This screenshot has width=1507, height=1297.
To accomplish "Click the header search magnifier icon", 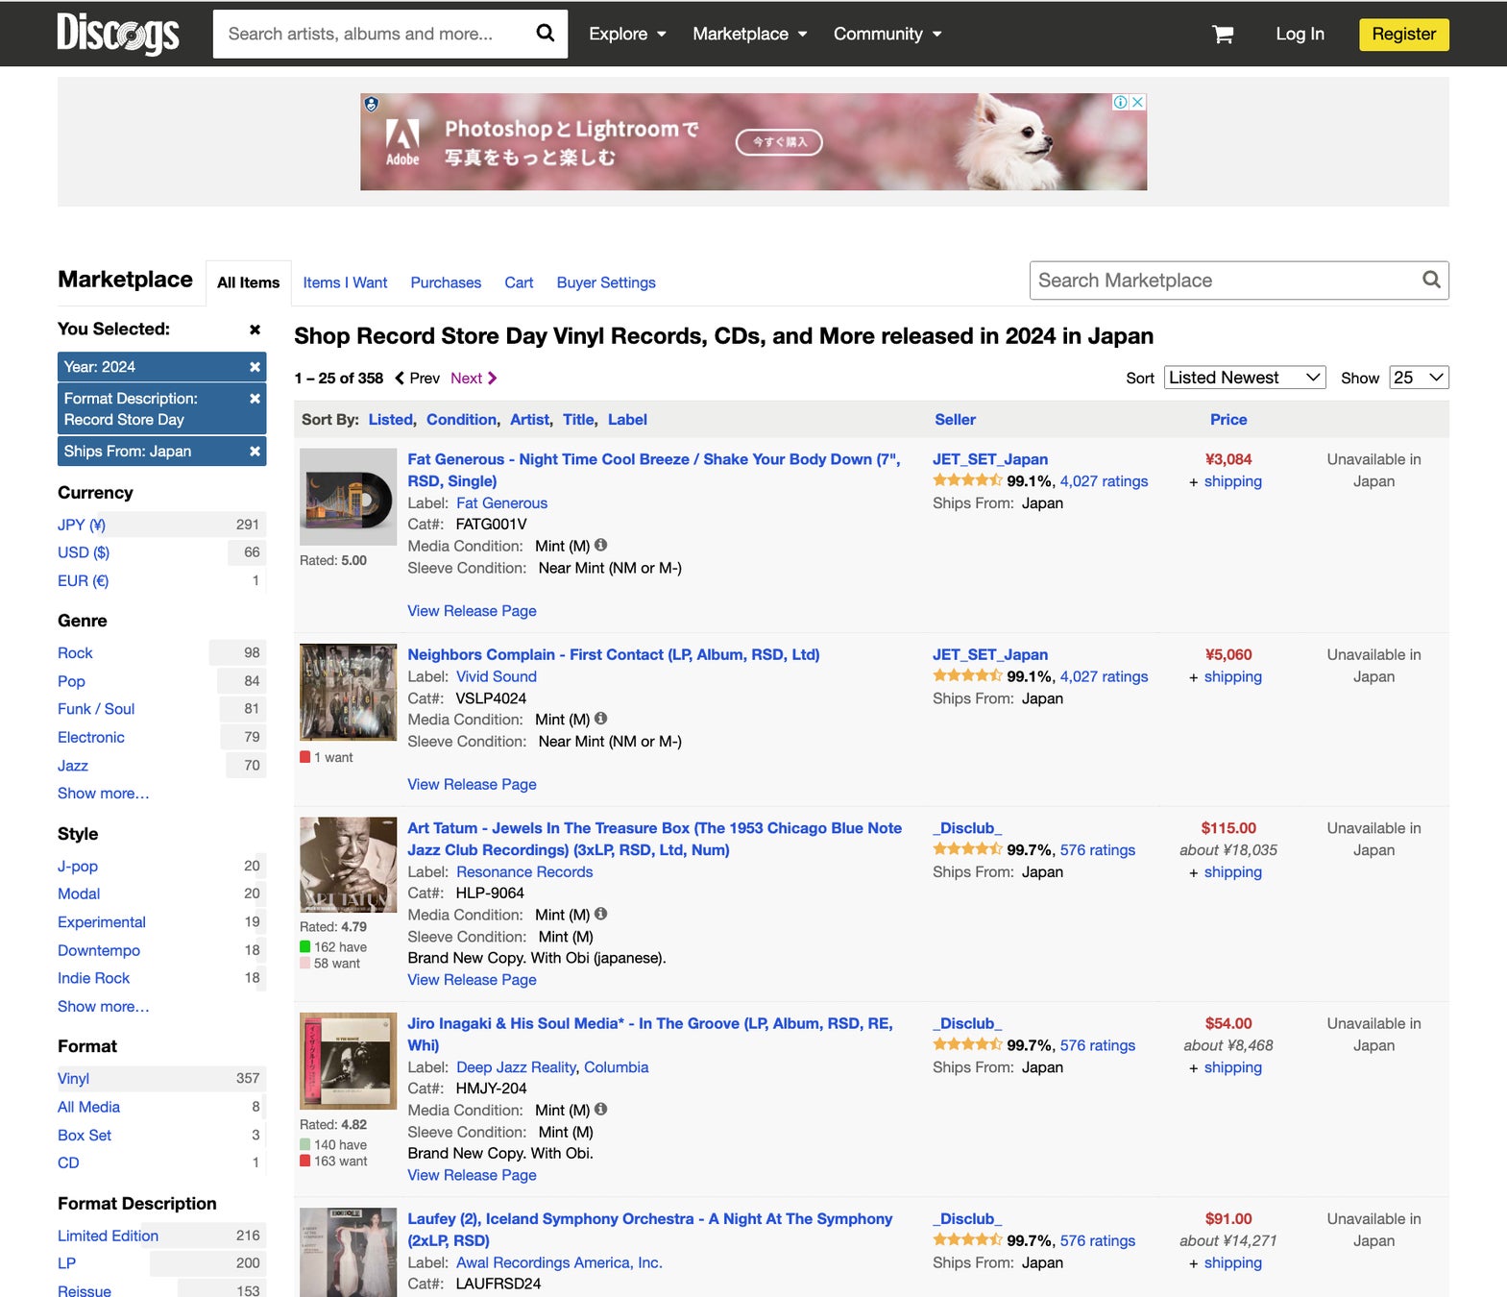I will [545, 34].
